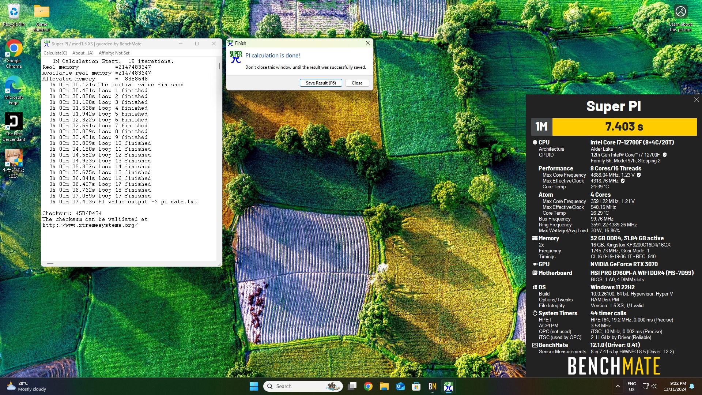The image size is (702, 395).
Task: Click the Super PI window title icon
Action: click(47, 44)
